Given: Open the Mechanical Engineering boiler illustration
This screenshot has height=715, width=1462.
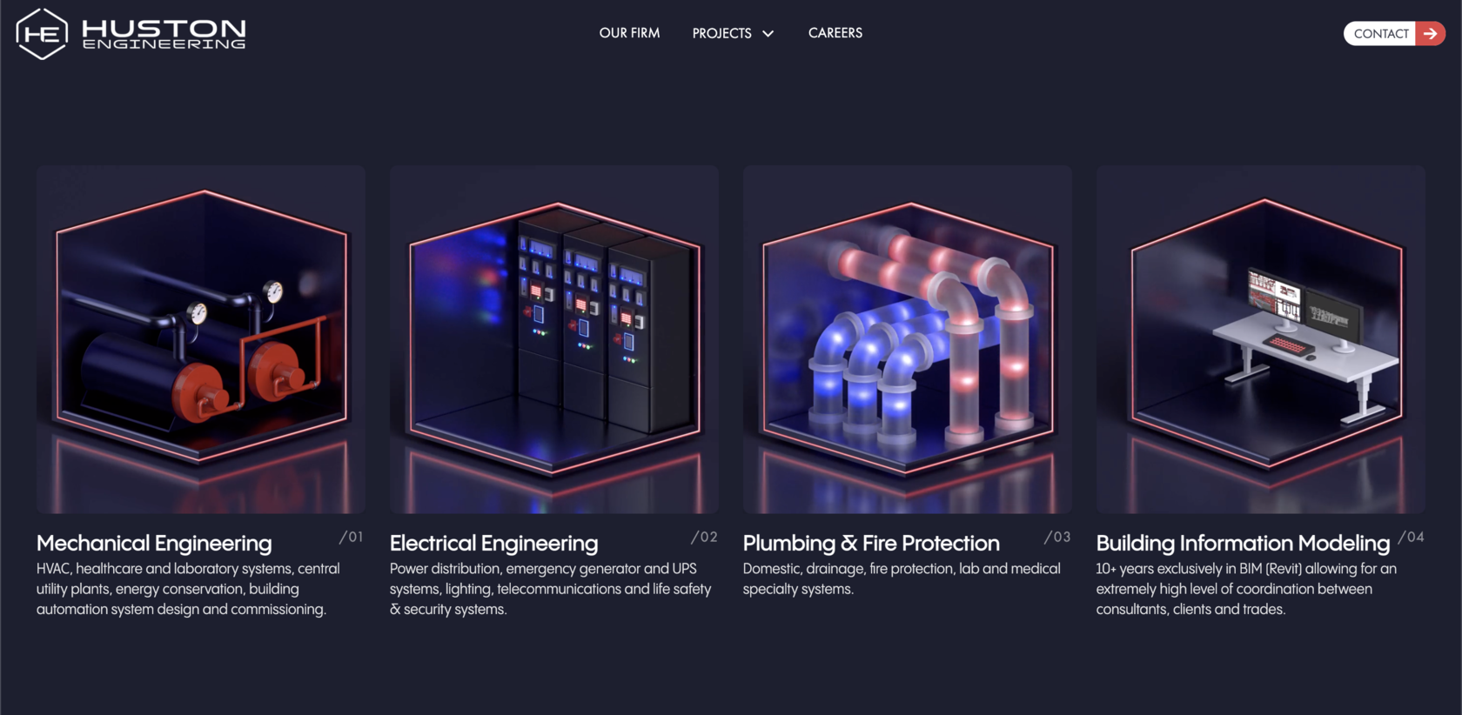Looking at the screenshot, I should coord(201,339).
